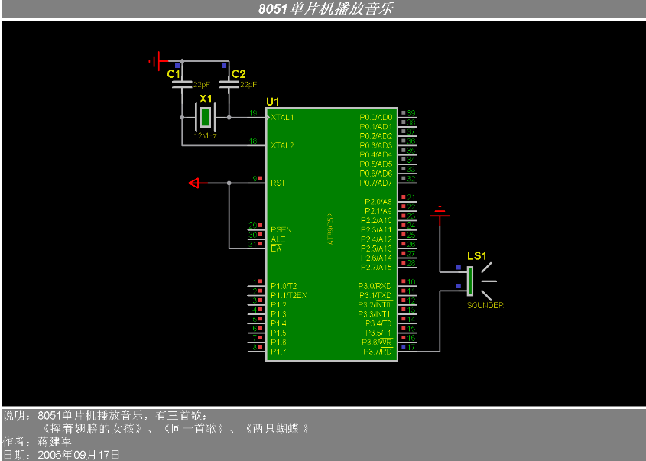The width and height of the screenshot is (646, 461).
Task: Click the EA pin label
Action: click(276, 248)
